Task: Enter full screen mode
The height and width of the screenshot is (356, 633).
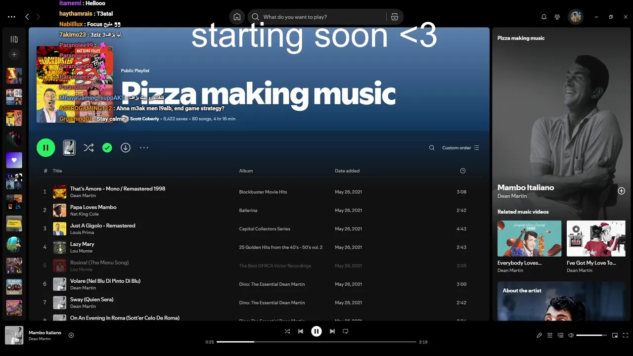Action: coord(626,335)
